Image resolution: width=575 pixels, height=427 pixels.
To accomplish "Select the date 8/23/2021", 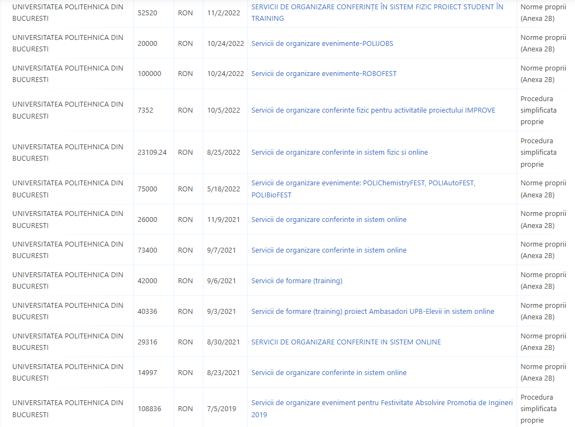I will [x=224, y=373].
